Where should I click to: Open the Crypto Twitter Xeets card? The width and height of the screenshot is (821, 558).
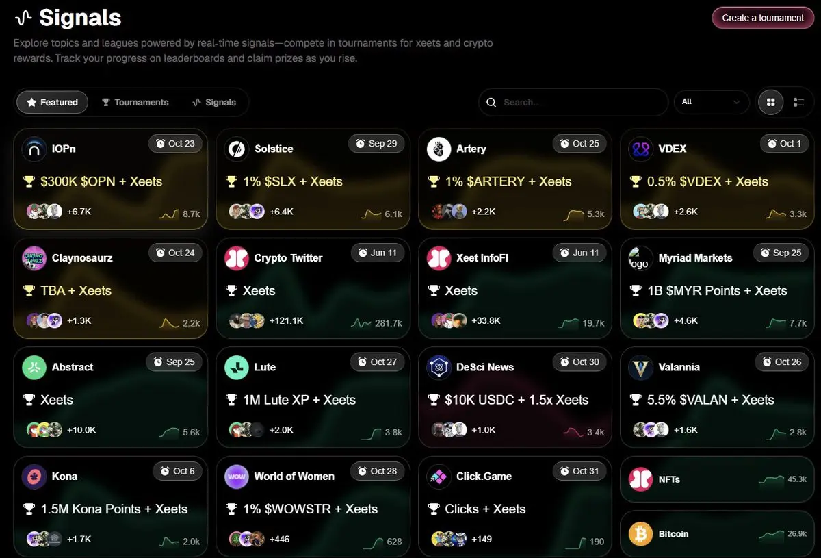(313, 288)
